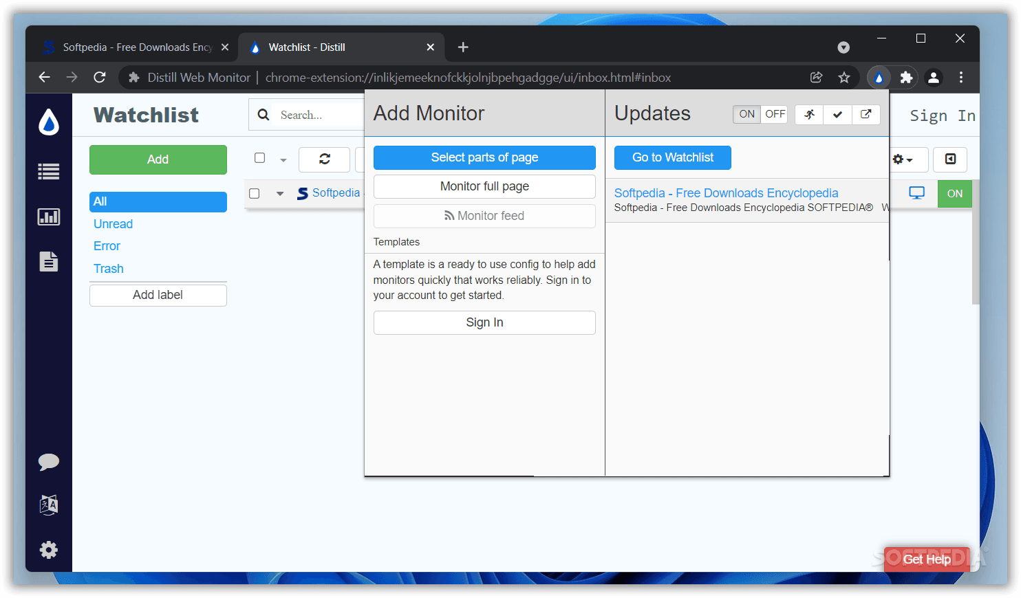The width and height of the screenshot is (1021, 598).
Task: Open settings via the sidebar gear icon
Action: click(48, 549)
